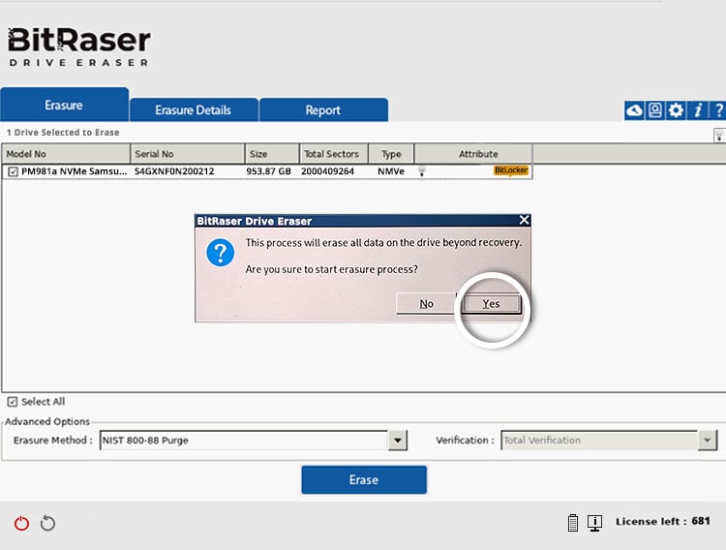The width and height of the screenshot is (726, 550).
Task: Sort by Model No column header
Action: pos(66,154)
